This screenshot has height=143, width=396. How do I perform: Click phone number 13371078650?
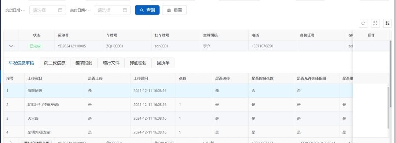tap(262, 46)
